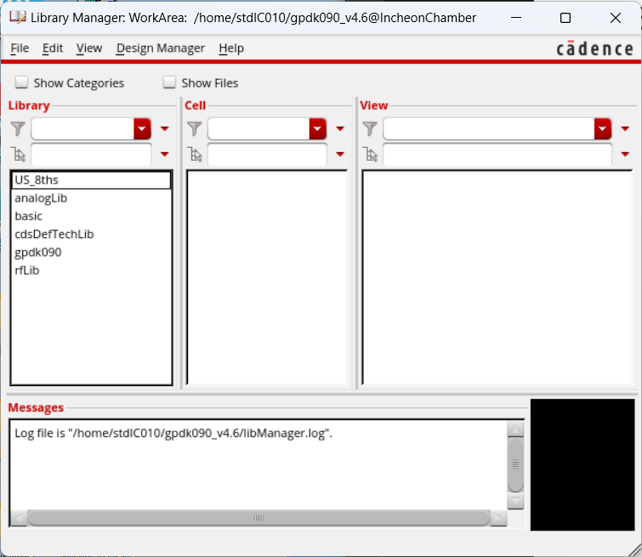The width and height of the screenshot is (642, 557).
Task: Click Messages scroll left arrow
Action: (x=18, y=518)
